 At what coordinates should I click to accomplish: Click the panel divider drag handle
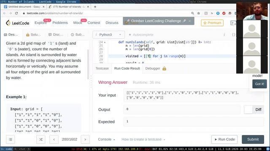(91, 81)
